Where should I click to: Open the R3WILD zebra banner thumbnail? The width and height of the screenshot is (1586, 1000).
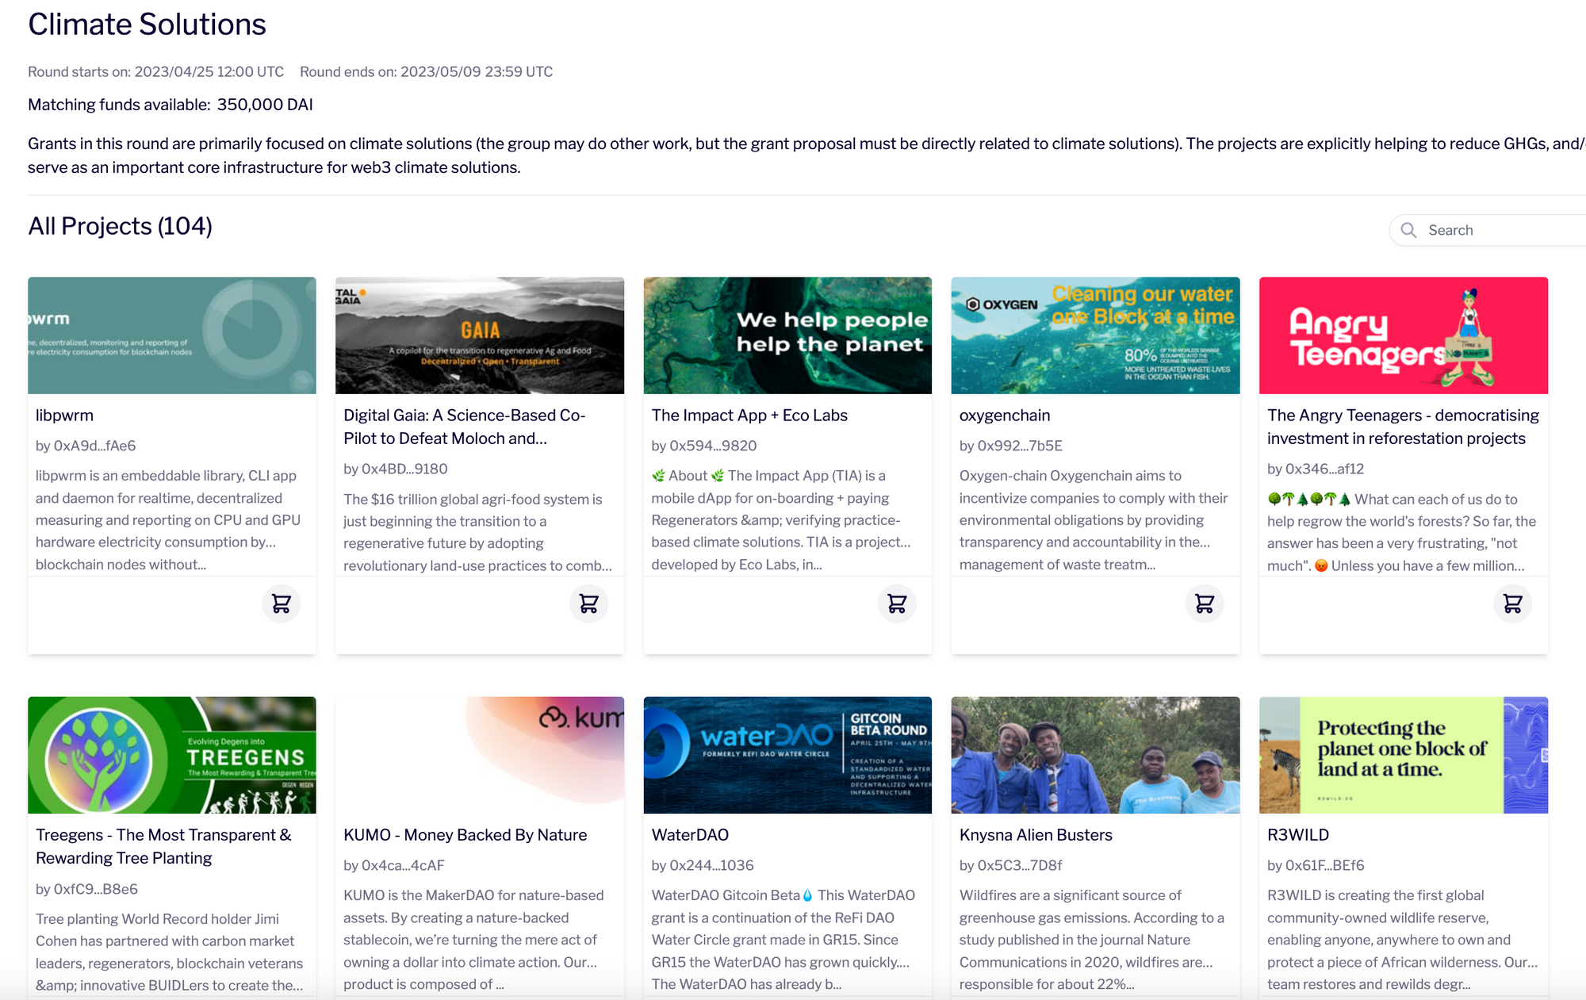coord(1403,755)
